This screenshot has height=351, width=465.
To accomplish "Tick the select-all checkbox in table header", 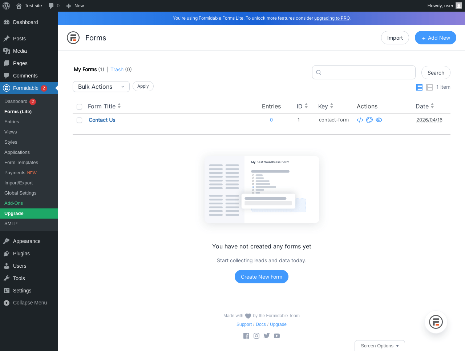I will [79, 107].
